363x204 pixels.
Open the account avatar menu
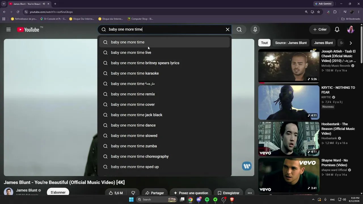[351, 29]
